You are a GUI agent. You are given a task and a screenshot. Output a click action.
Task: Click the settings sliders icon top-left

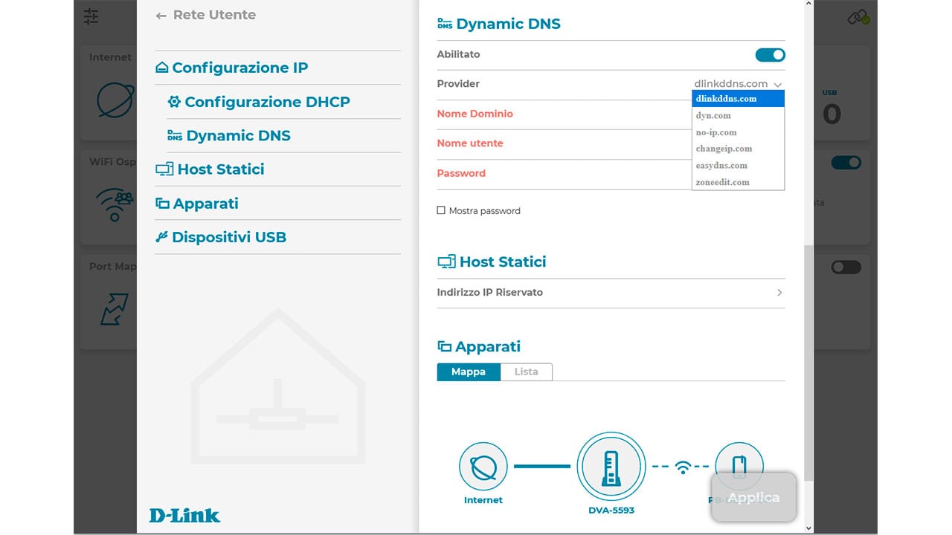pos(91,16)
